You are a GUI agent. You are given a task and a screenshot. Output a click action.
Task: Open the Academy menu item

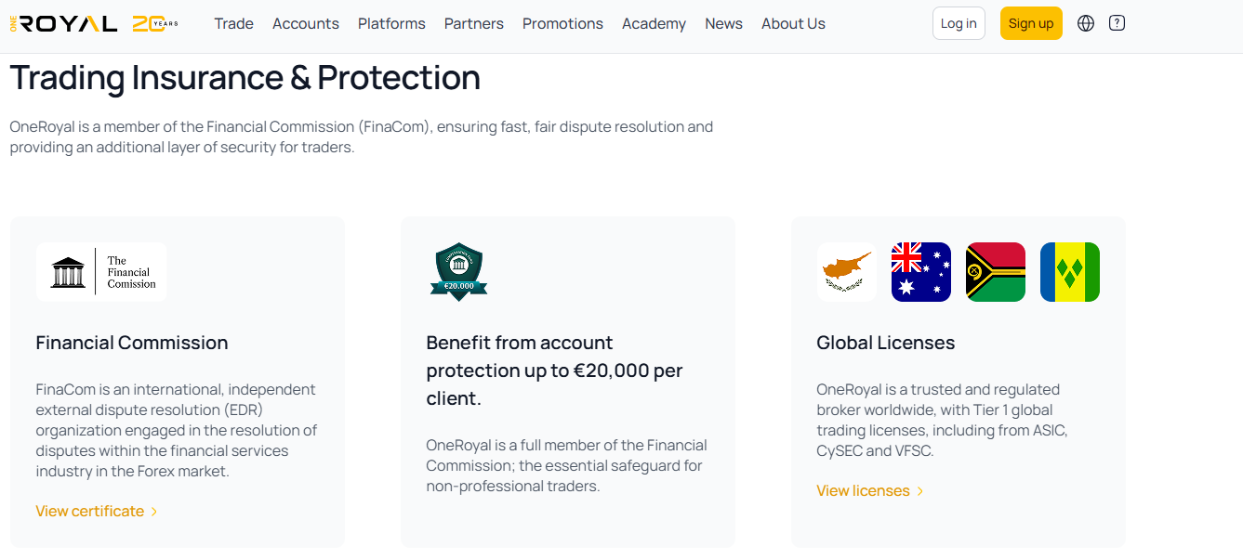coord(654,24)
